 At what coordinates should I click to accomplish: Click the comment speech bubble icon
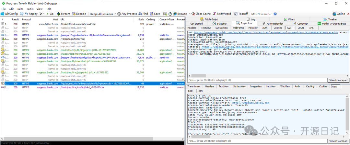click(22, 14)
